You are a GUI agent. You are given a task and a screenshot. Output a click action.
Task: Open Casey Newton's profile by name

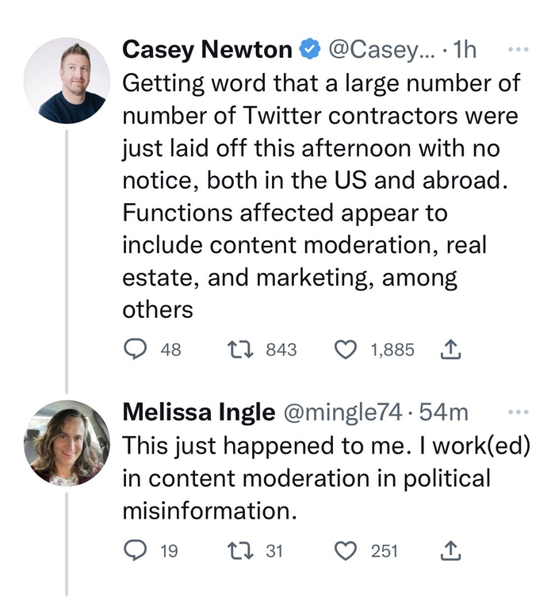click(207, 50)
